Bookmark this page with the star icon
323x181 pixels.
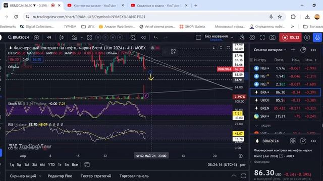[280, 17]
